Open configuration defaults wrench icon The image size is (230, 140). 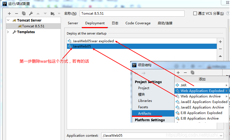point(31,14)
